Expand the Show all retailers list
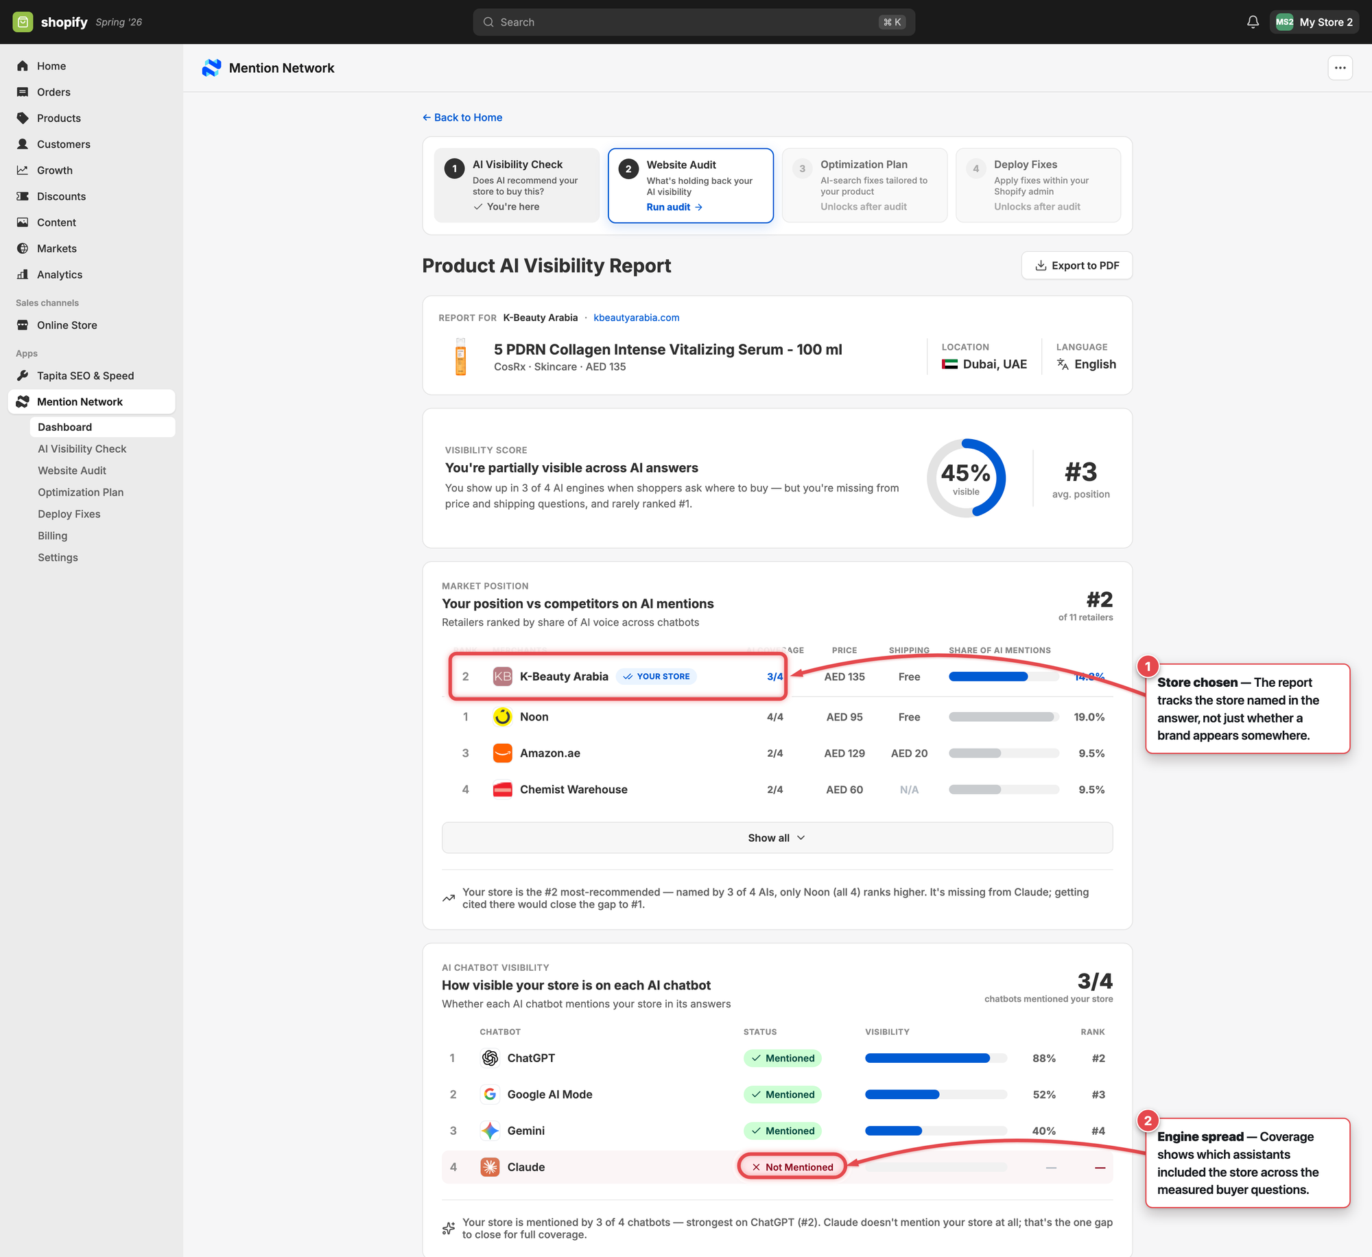The width and height of the screenshot is (1372, 1257). pos(777,838)
